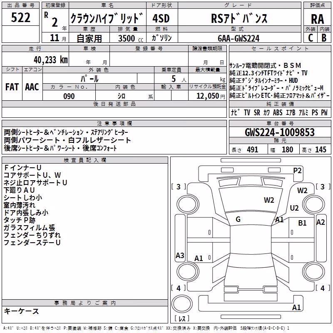Click the PW equipment code
This screenshot has width=333, height=333.
(x=324, y=112)
